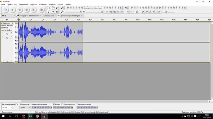Screen dimensions: 213x119
Task: Click the recording meter microphone icon
Action: 62,8
